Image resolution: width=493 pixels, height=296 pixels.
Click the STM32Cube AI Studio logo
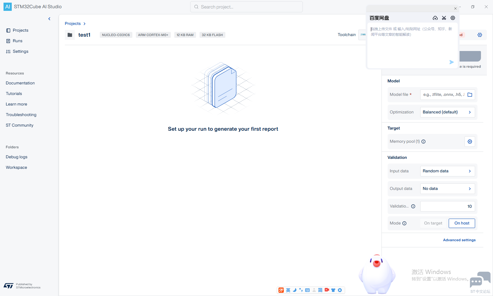click(x=8, y=7)
